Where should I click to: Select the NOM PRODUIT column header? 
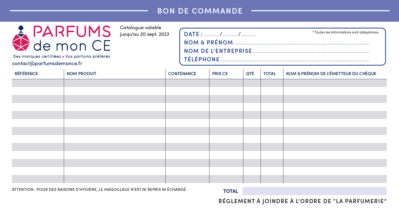tap(82, 74)
